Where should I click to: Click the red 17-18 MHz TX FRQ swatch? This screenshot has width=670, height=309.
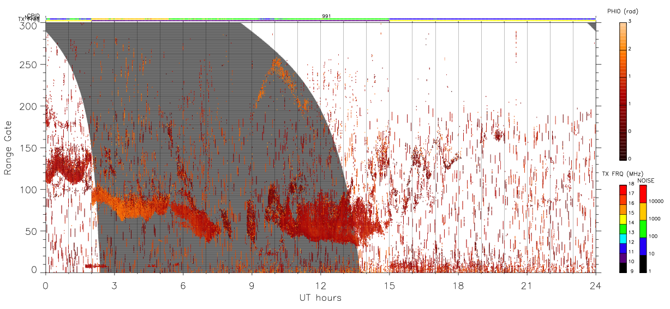pos(623,190)
